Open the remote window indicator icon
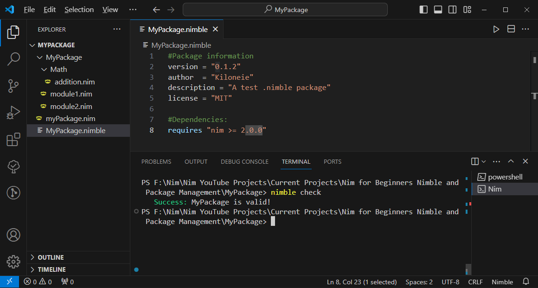Image resolution: width=538 pixels, height=288 pixels. coord(9,282)
